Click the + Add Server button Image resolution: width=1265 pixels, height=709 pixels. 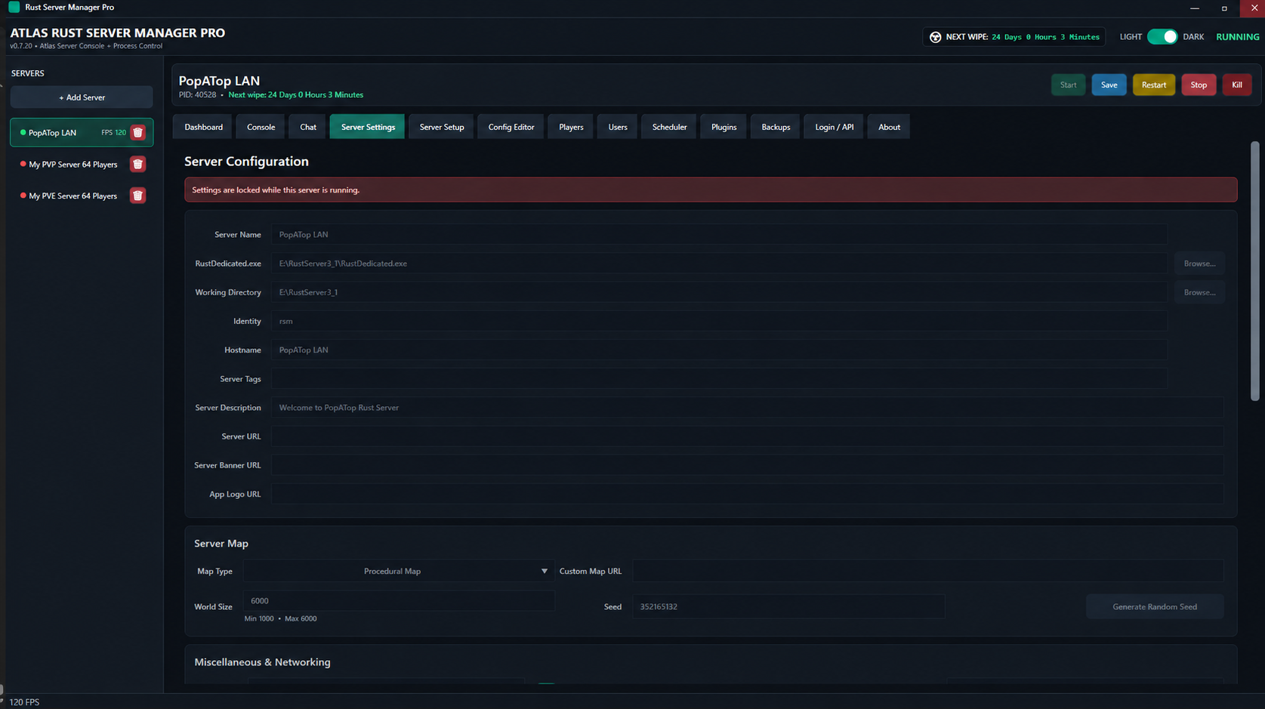pos(82,97)
